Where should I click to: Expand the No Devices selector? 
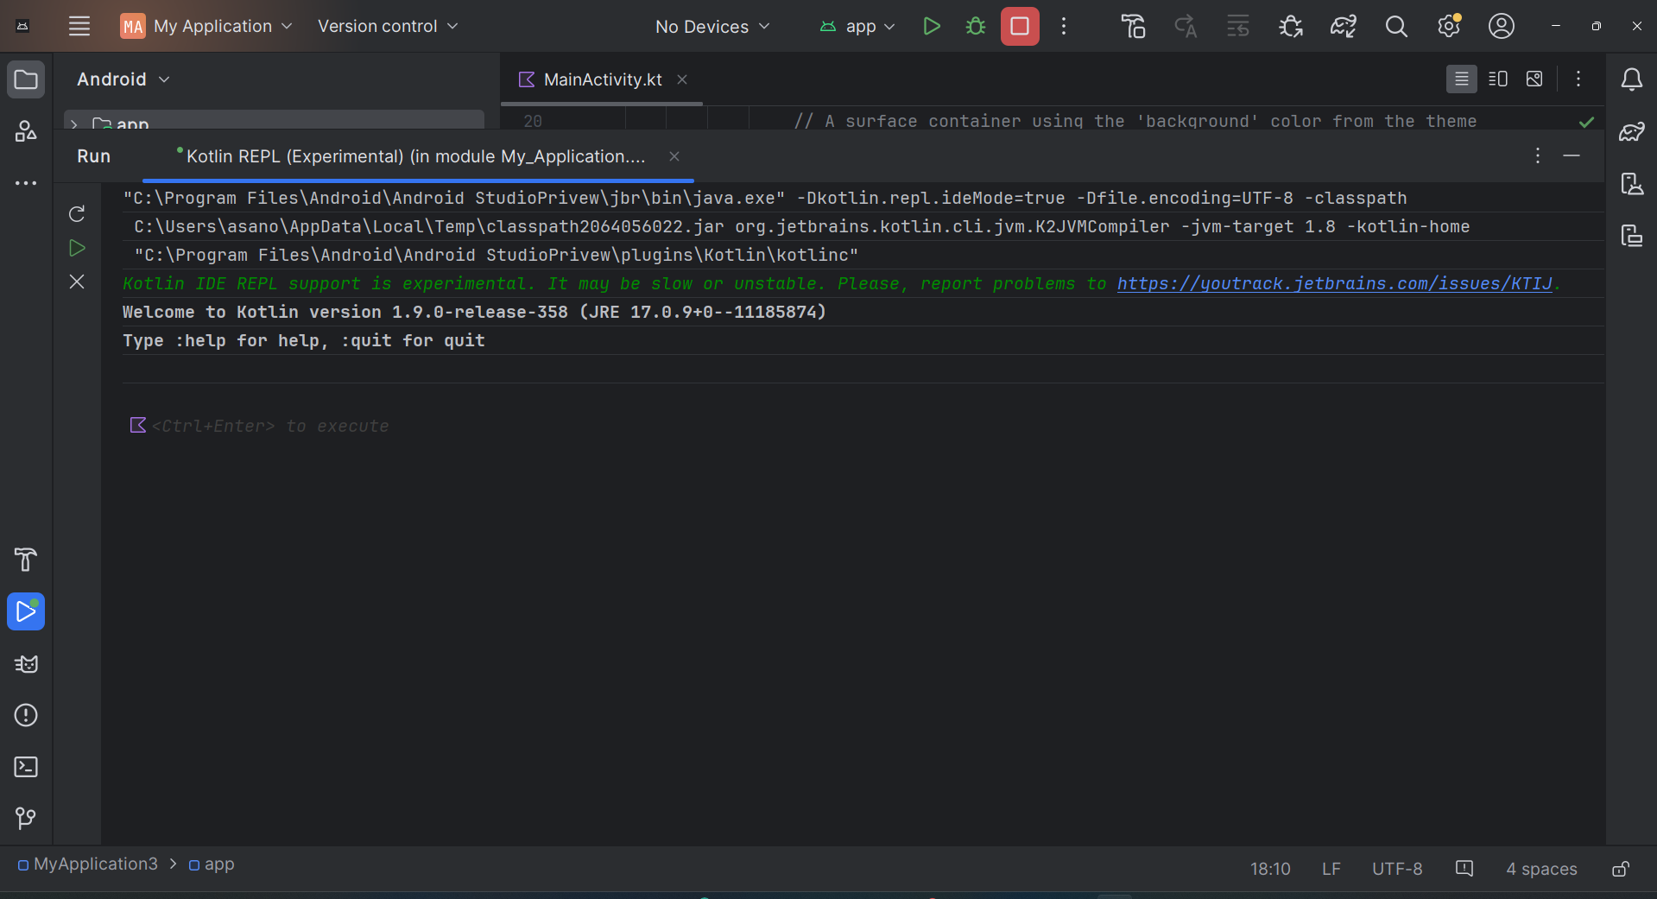[712, 27]
